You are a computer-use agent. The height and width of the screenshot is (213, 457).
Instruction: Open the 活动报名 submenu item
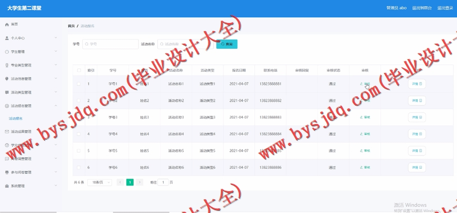click(16, 119)
